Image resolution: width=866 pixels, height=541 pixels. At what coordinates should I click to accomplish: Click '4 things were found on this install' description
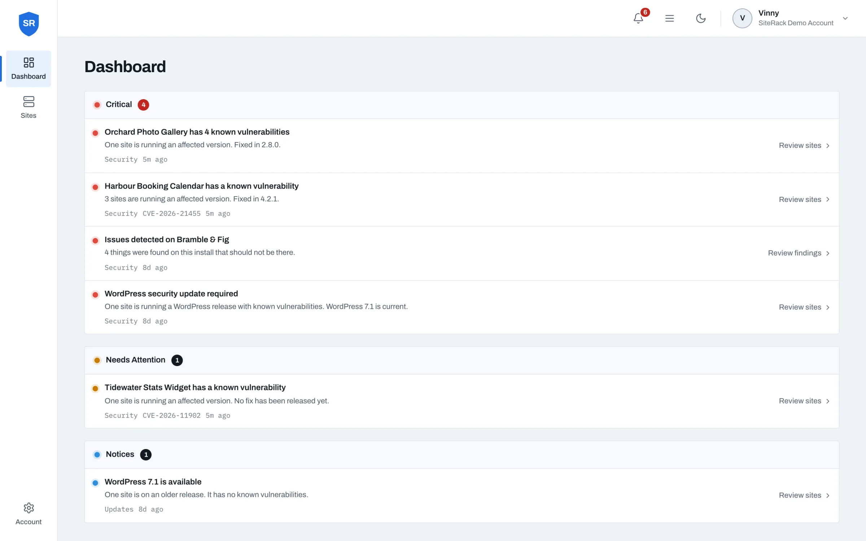[200, 252]
